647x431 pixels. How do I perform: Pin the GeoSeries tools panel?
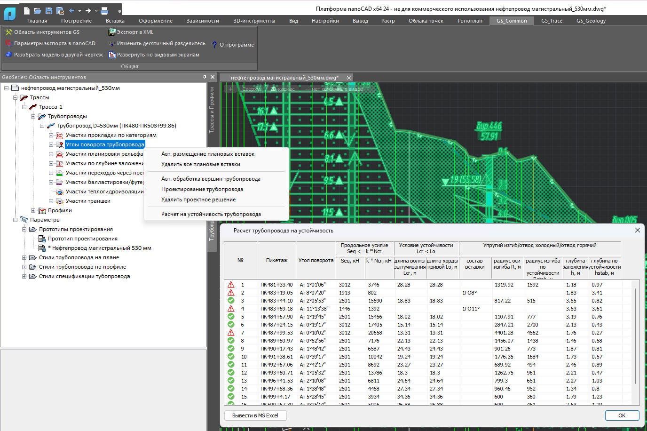[x=205, y=77]
